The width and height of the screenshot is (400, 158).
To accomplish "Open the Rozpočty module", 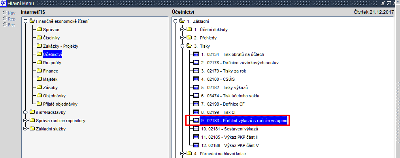I will 52,63.
